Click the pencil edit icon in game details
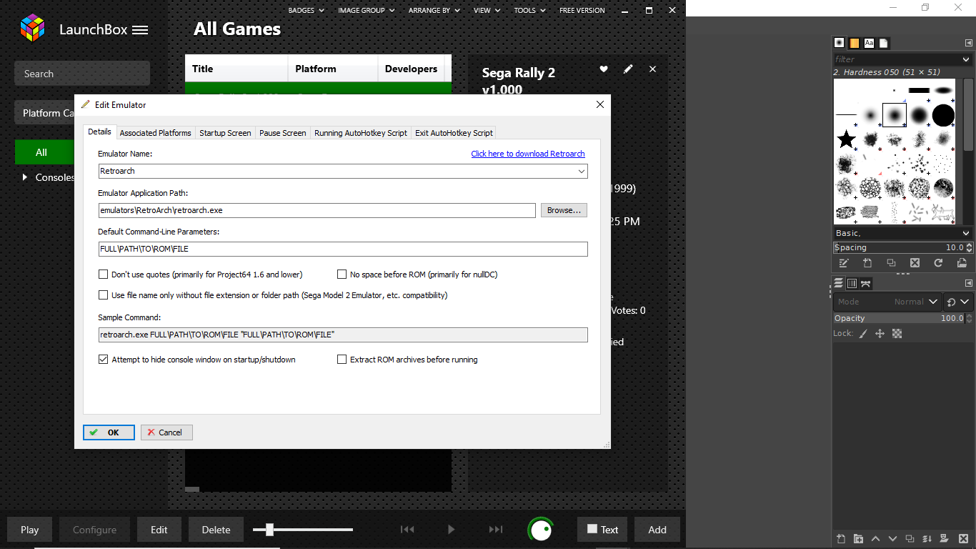The height and width of the screenshot is (549, 976). coord(628,69)
